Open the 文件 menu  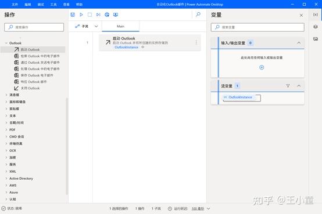click(15, 4)
